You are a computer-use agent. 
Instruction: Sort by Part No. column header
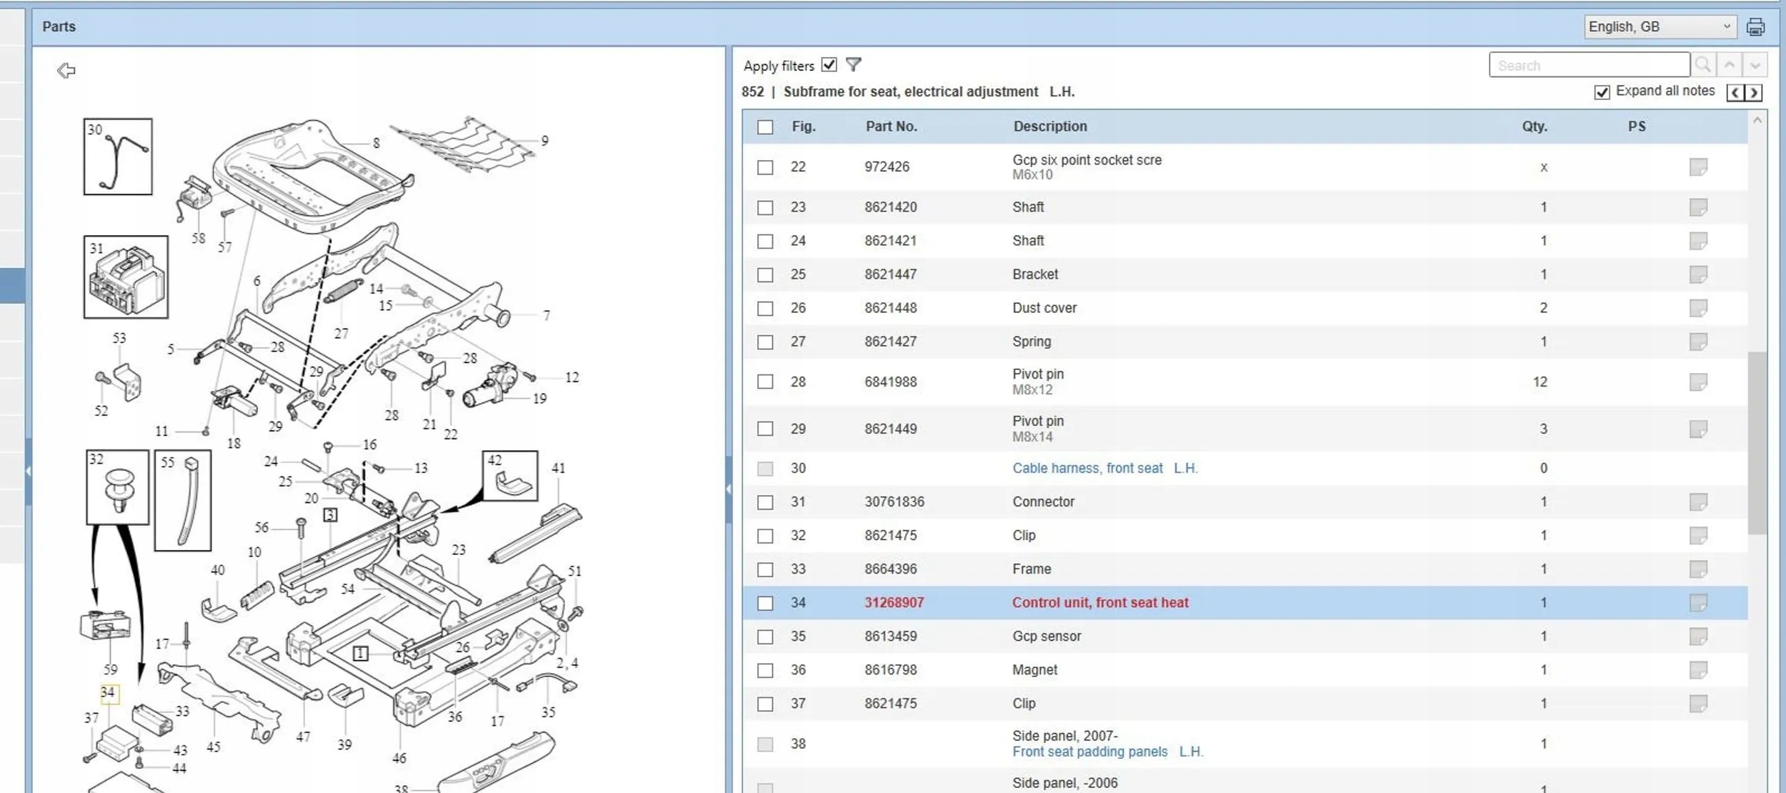891,126
